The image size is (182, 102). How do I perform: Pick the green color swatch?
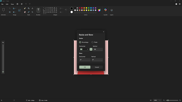[x=89, y=8]
